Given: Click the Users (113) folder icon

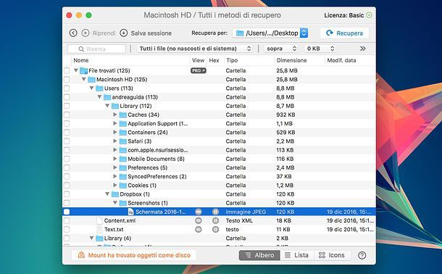Looking at the screenshot, I should [99, 88].
